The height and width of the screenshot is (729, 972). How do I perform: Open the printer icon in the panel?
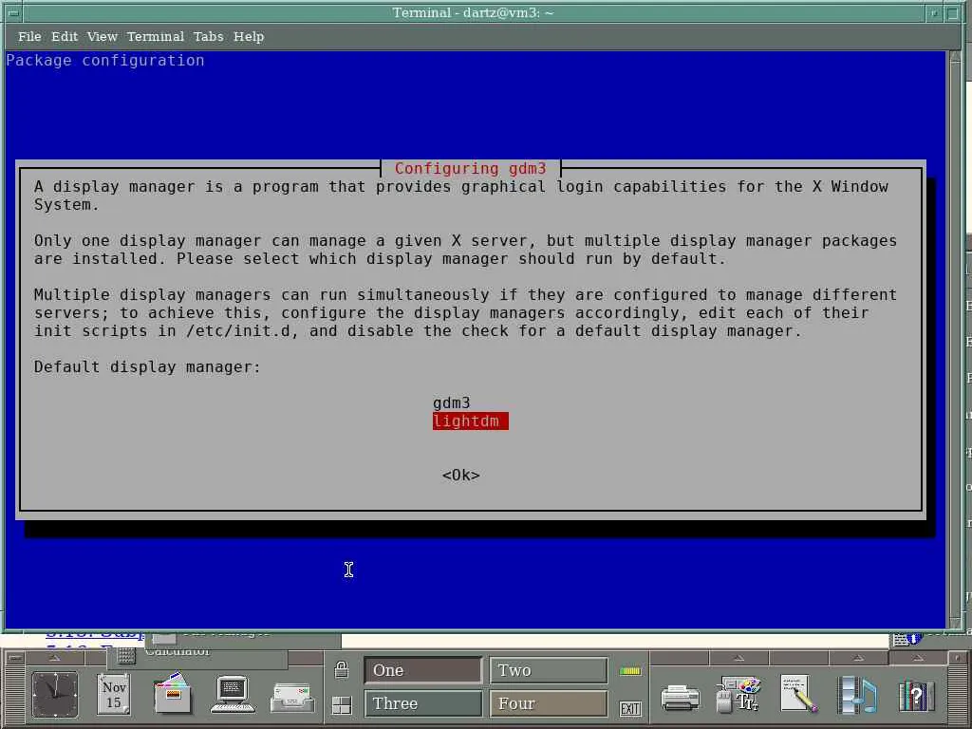tap(680, 698)
